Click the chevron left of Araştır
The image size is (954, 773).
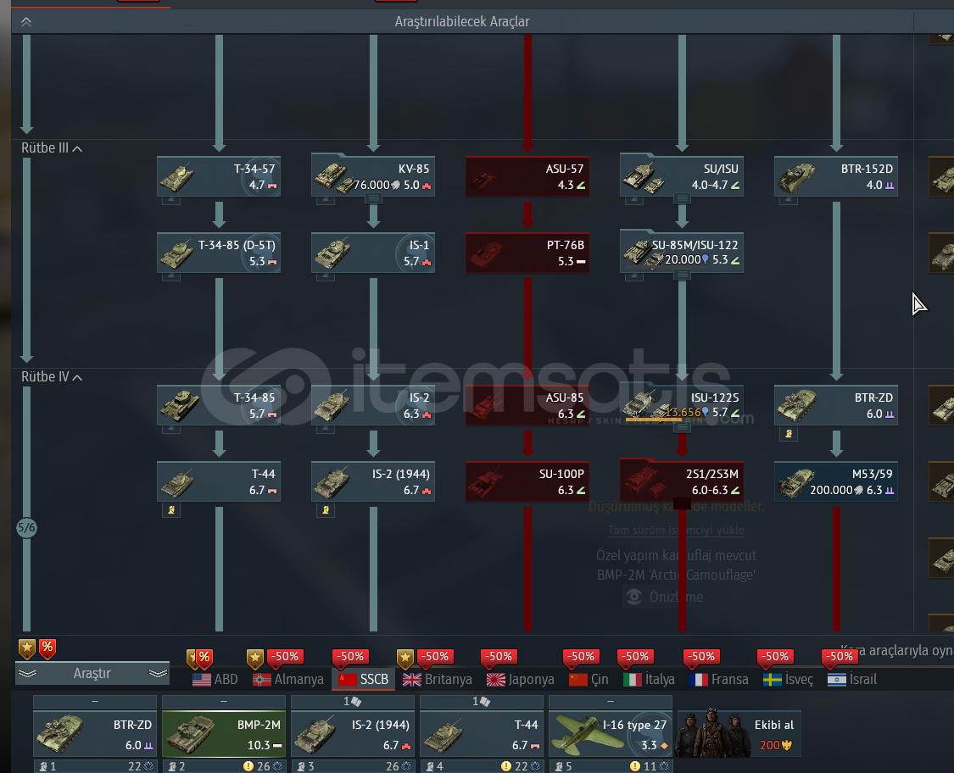pyautogui.click(x=28, y=673)
